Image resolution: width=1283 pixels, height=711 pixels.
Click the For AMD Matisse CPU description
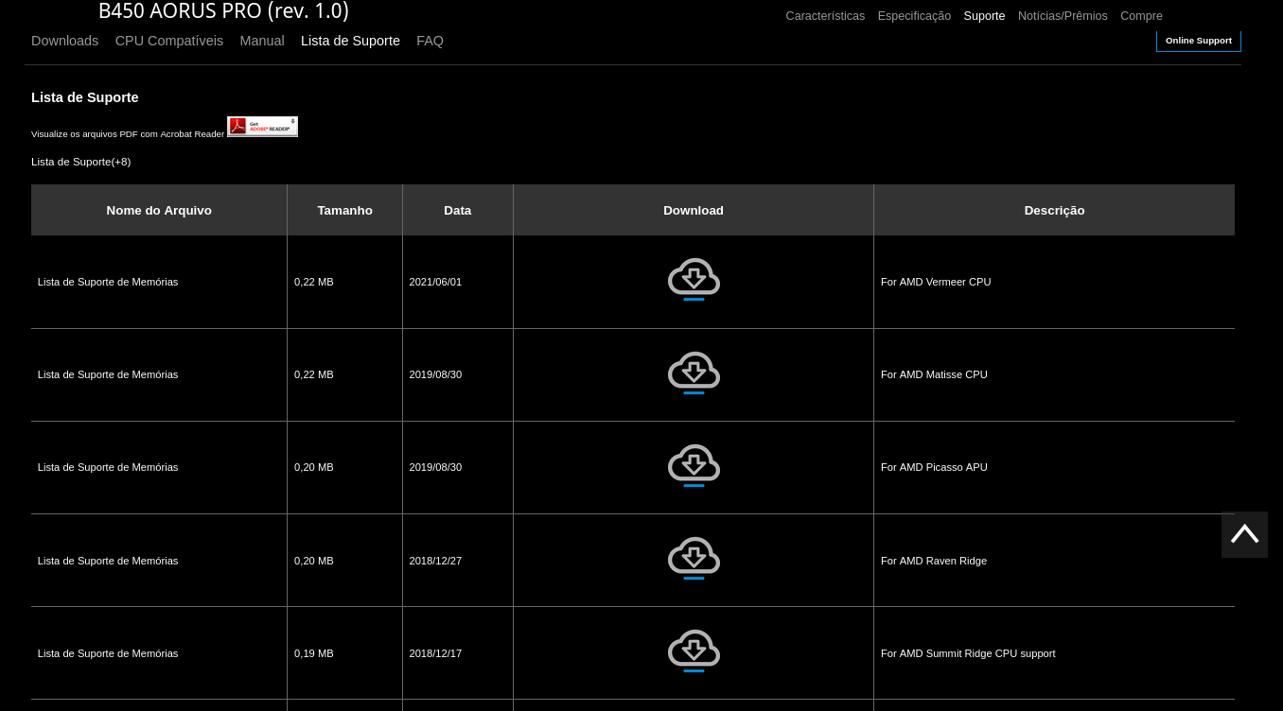934,374
